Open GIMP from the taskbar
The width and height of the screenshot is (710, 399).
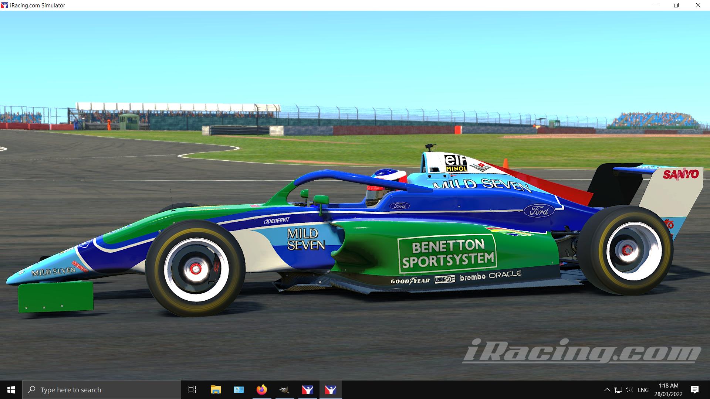click(x=284, y=390)
